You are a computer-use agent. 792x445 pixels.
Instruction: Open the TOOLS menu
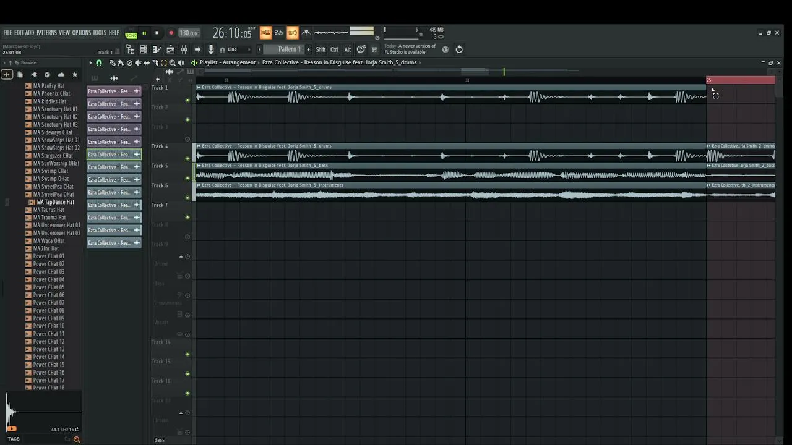(100, 33)
